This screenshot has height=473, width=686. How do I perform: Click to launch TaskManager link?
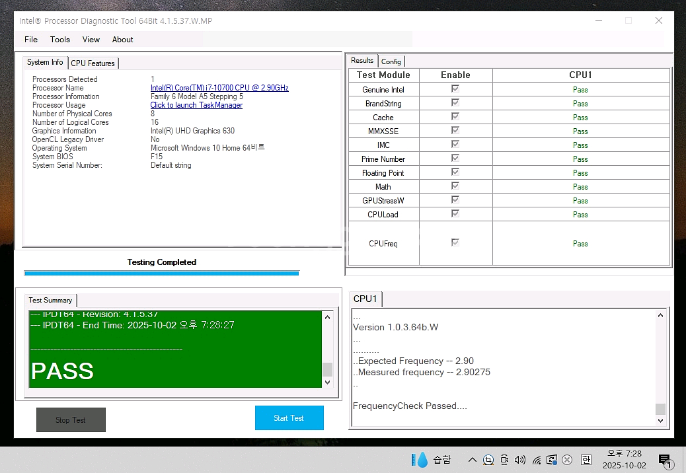point(196,105)
